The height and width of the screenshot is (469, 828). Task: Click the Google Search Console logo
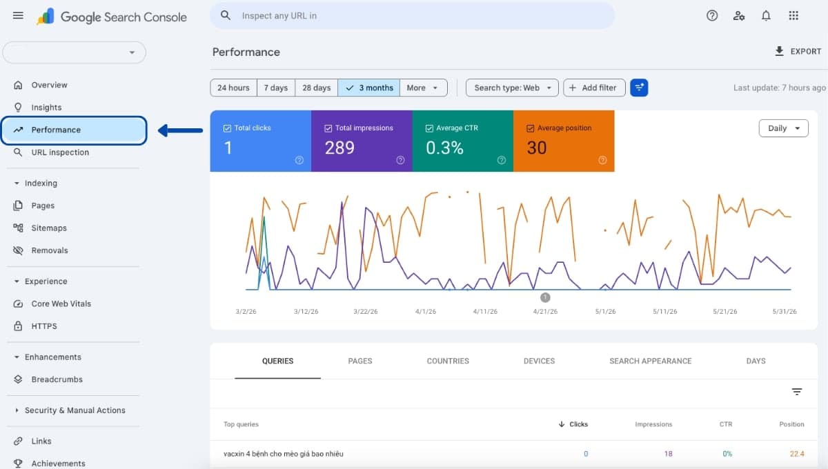(x=112, y=17)
